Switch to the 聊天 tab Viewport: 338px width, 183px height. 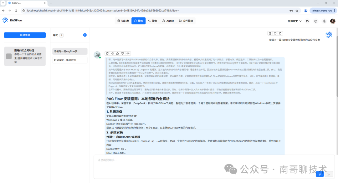[x=138, y=21]
